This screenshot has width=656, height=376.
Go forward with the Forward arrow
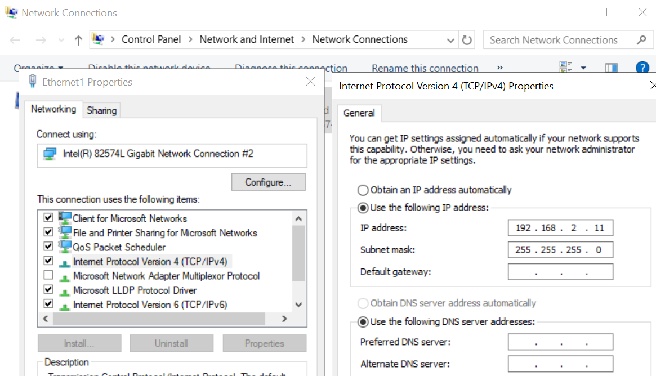point(41,40)
